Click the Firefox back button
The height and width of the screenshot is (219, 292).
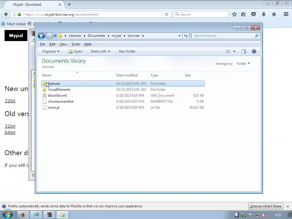(6, 14)
